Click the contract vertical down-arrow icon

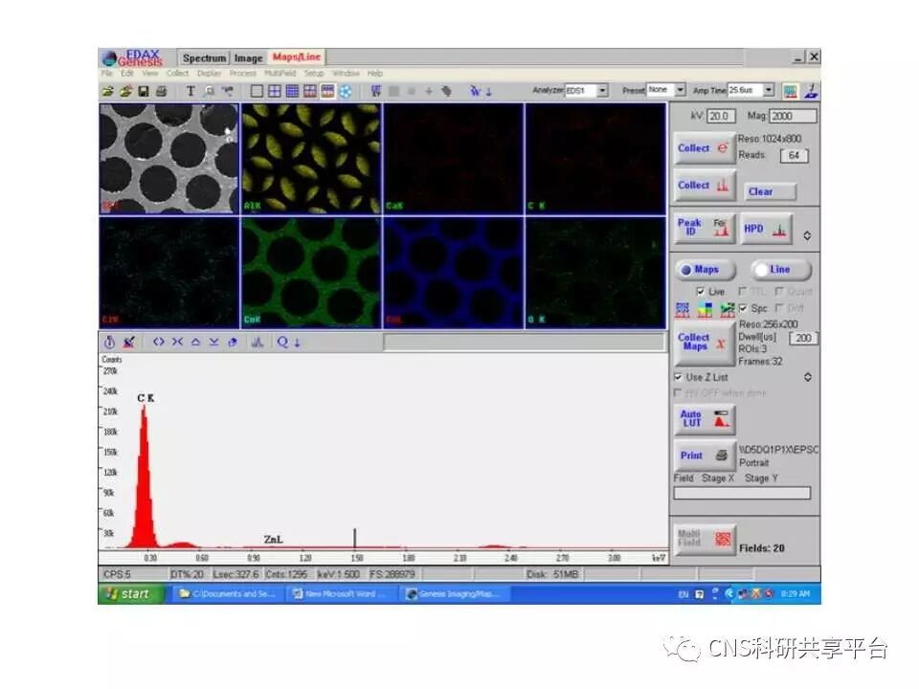coord(213,342)
